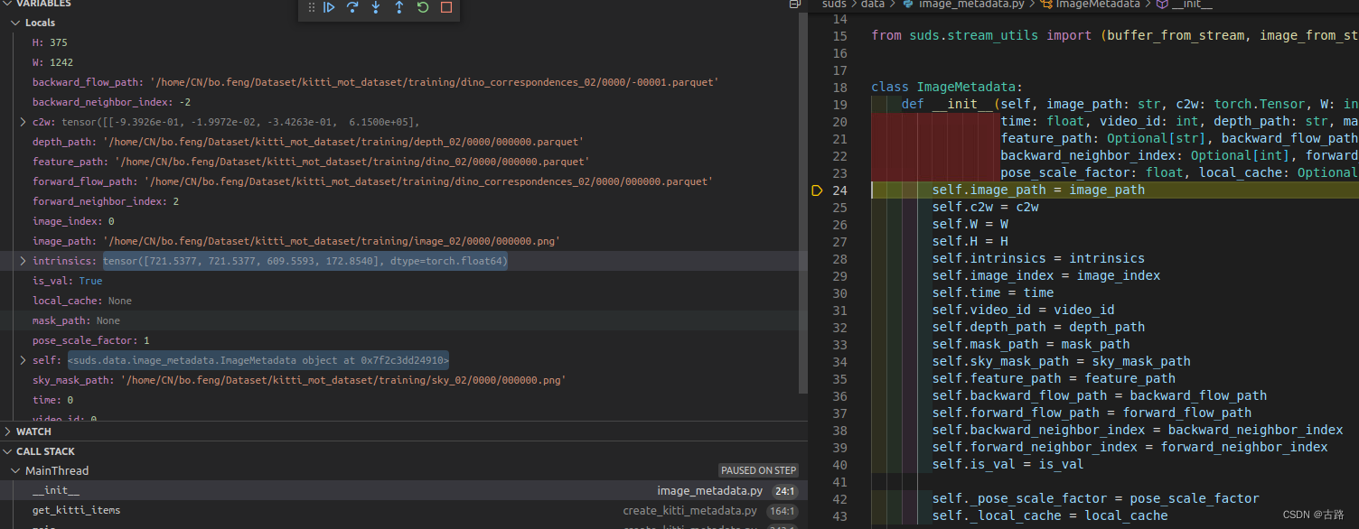Viewport: 1359px width, 529px height.
Task: Collapse the CALL STACK section
Action: [8, 451]
